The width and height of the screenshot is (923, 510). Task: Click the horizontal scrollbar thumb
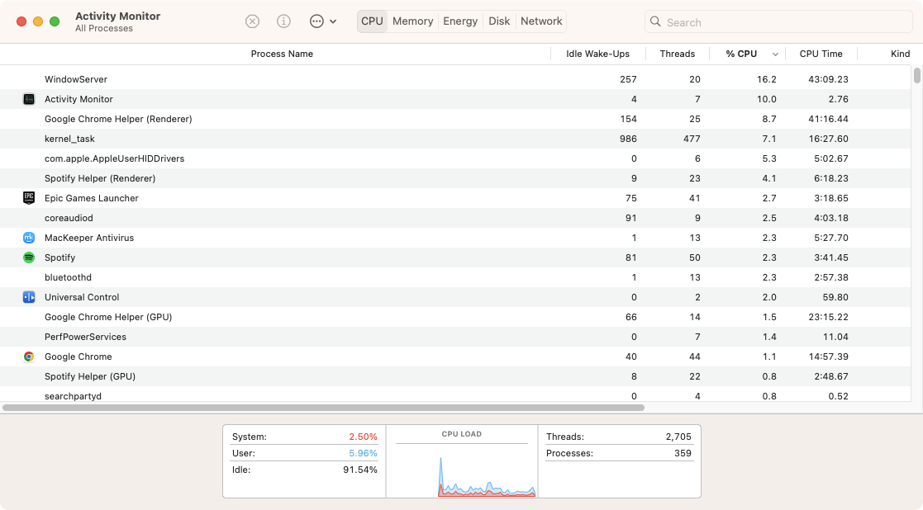click(323, 407)
